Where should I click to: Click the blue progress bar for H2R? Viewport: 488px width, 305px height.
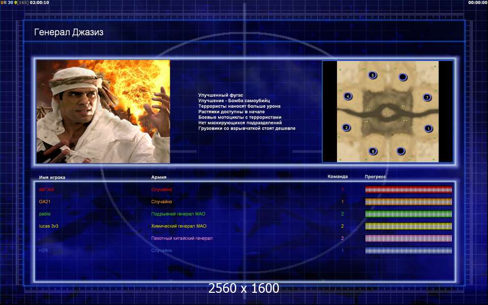pyautogui.click(x=408, y=251)
